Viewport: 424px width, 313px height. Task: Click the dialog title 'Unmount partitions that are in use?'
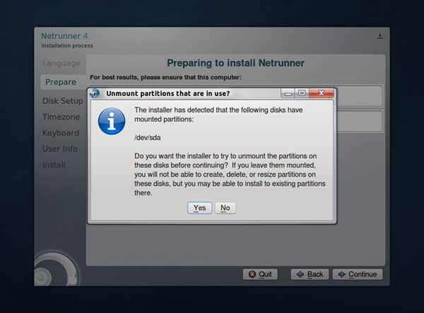[x=168, y=93]
